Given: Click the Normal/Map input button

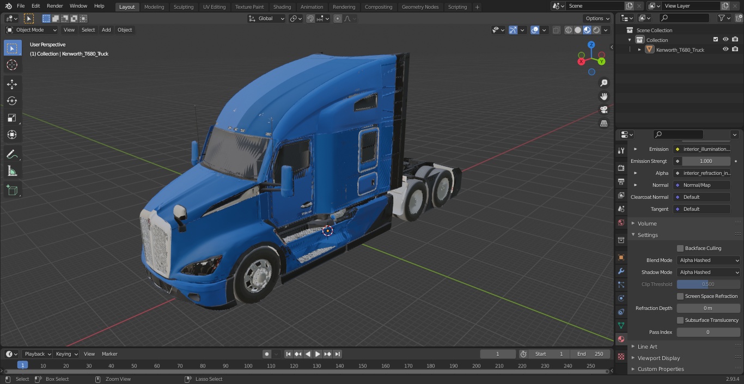Looking at the screenshot, I should (703, 185).
